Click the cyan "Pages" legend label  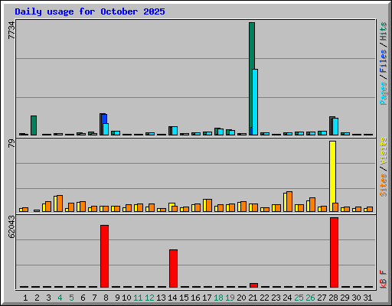(x=383, y=93)
